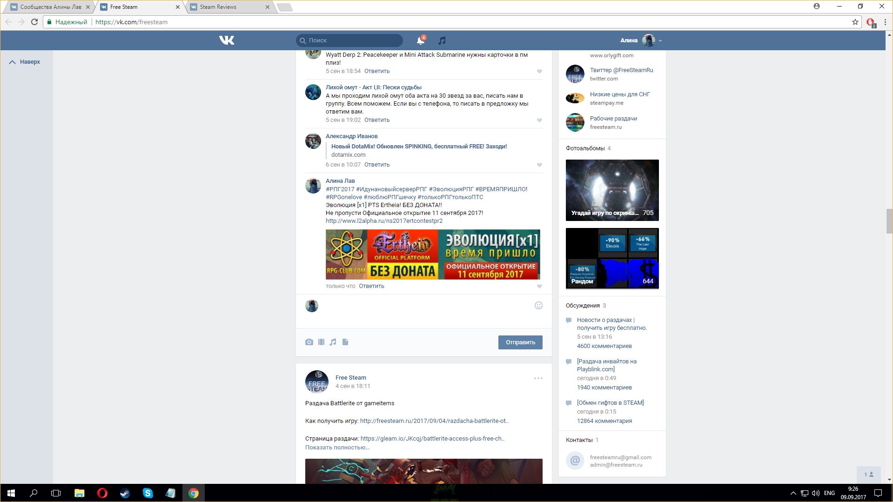Click the Отправить button
Image resolution: width=893 pixels, height=502 pixels.
click(x=520, y=342)
